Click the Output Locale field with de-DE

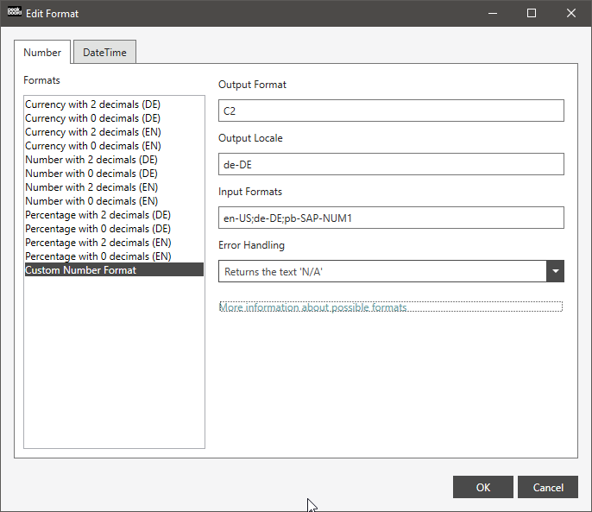point(391,164)
